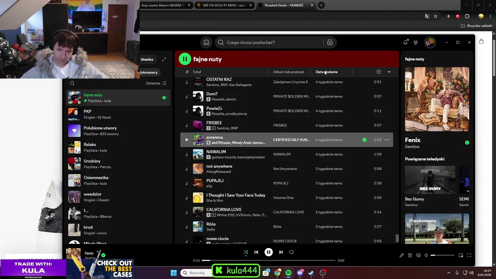Open the Spotify profile avatar menu
This screenshot has height=279, width=496.
click(x=430, y=42)
